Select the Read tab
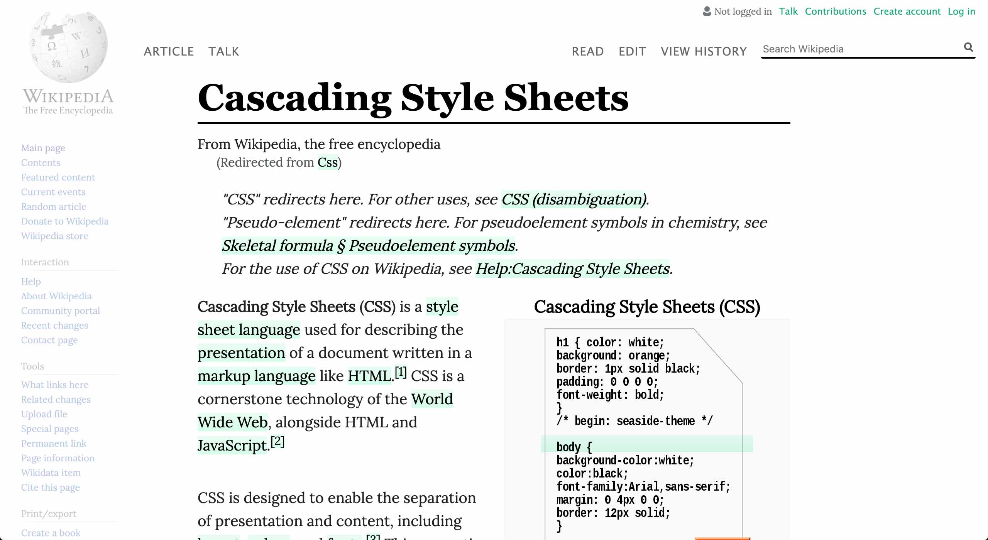The height and width of the screenshot is (540, 988). [x=588, y=51]
